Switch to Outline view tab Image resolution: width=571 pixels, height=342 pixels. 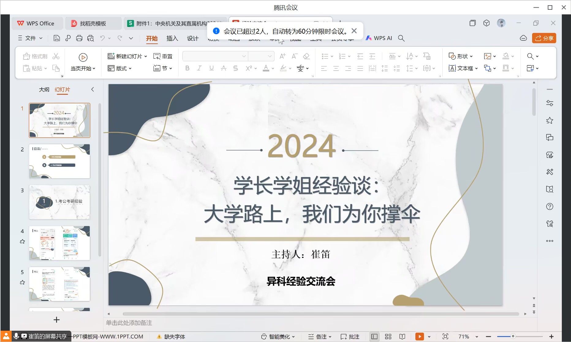click(x=44, y=89)
